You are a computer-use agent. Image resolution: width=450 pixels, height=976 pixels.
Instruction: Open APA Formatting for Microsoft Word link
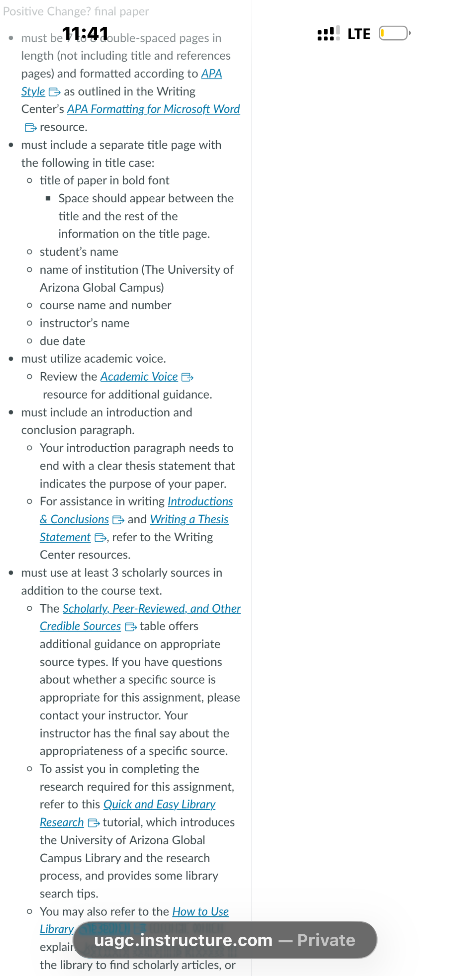(x=154, y=109)
